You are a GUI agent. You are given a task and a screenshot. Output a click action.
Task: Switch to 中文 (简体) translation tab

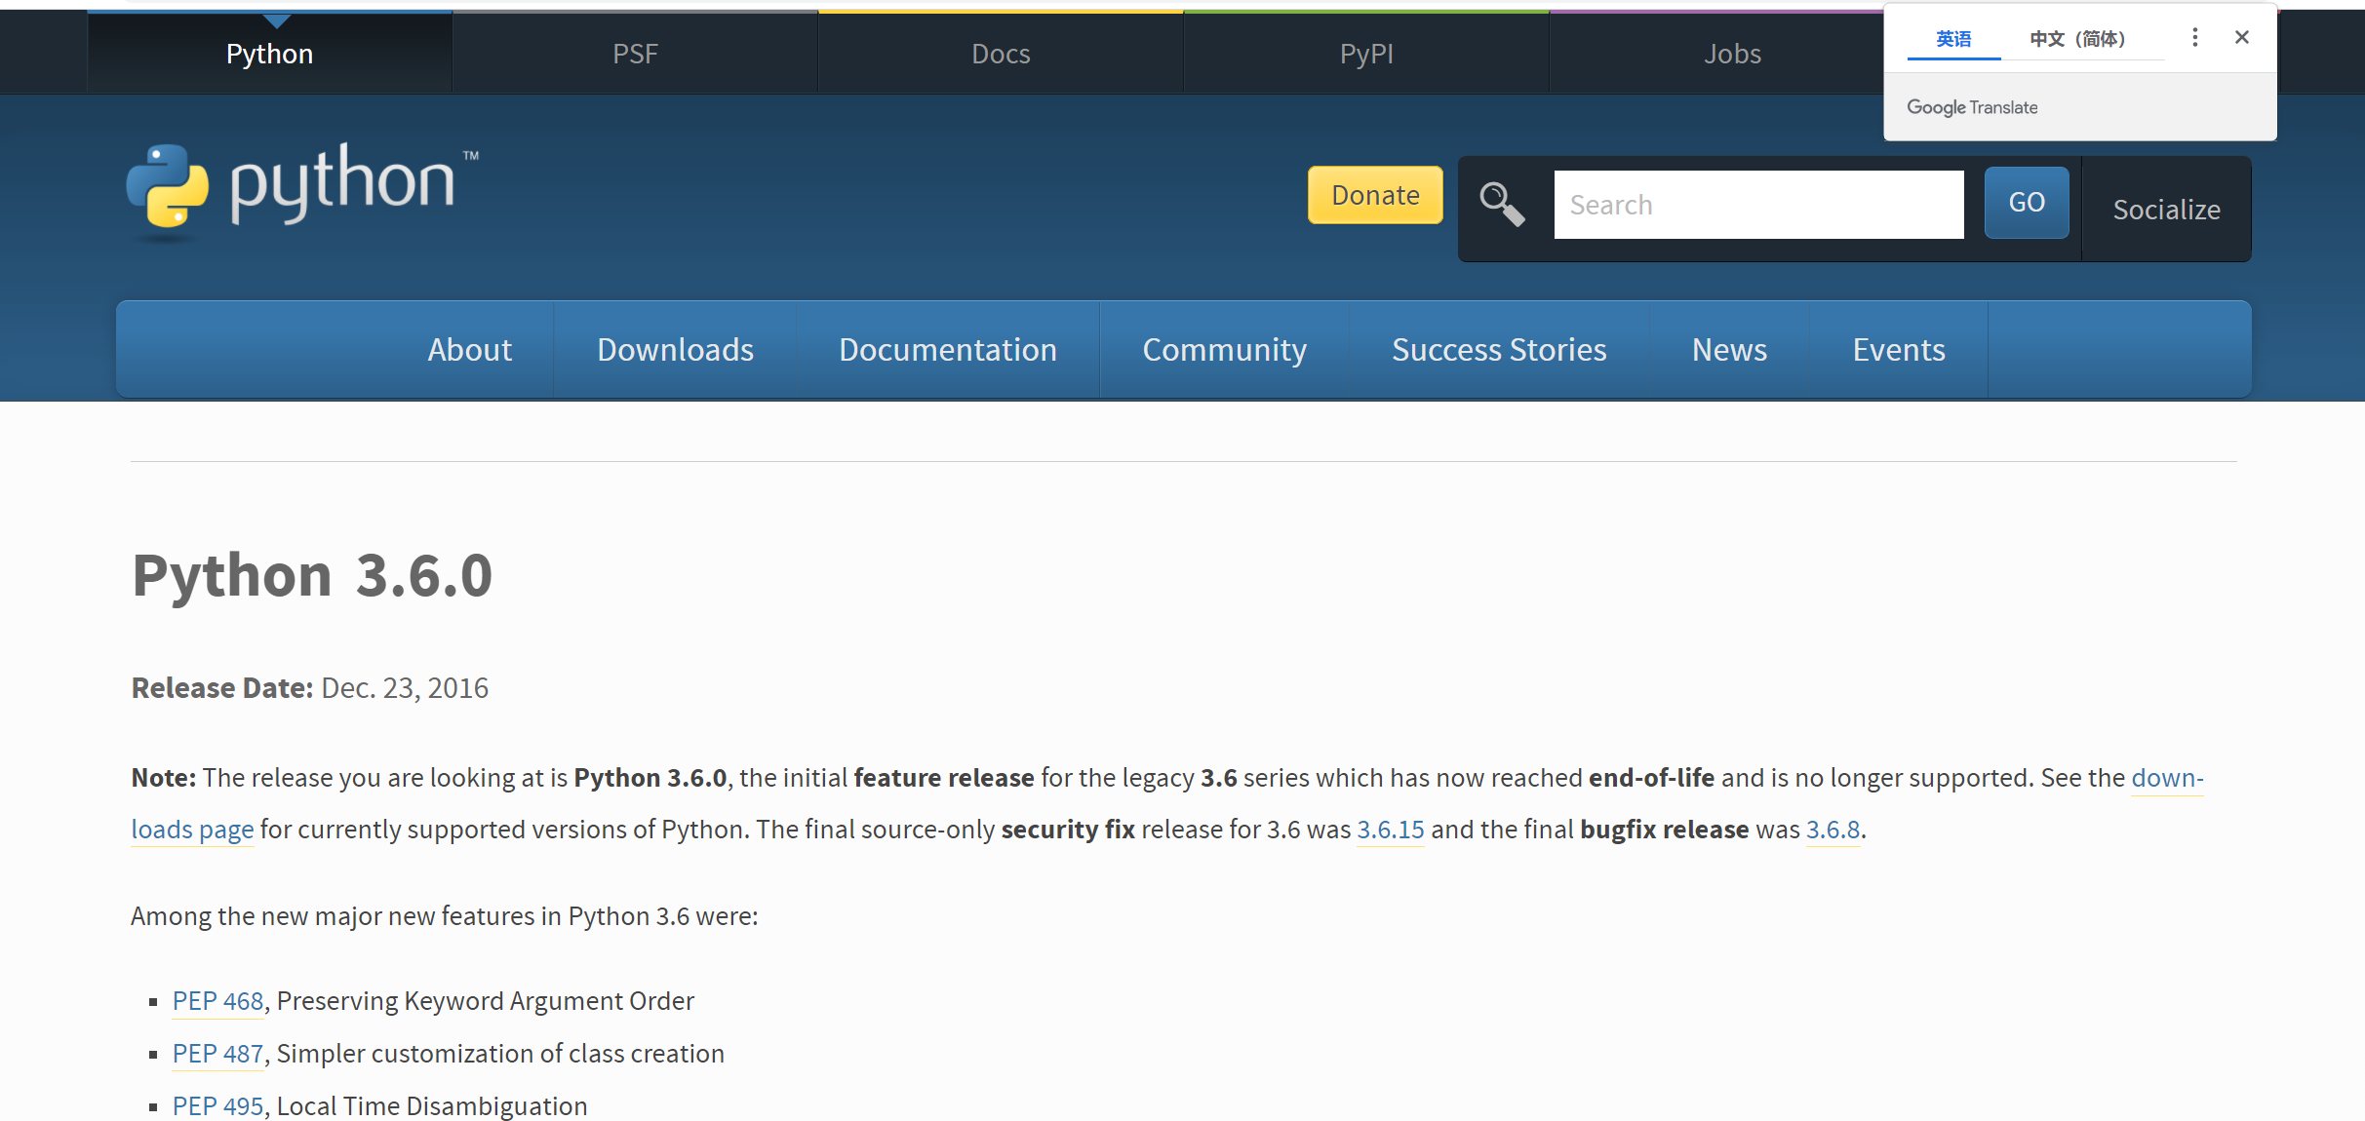point(2077,39)
